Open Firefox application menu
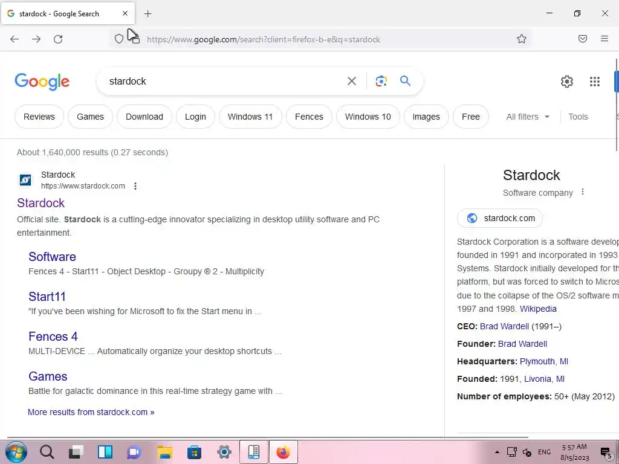The height and width of the screenshot is (464, 619). click(x=604, y=39)
